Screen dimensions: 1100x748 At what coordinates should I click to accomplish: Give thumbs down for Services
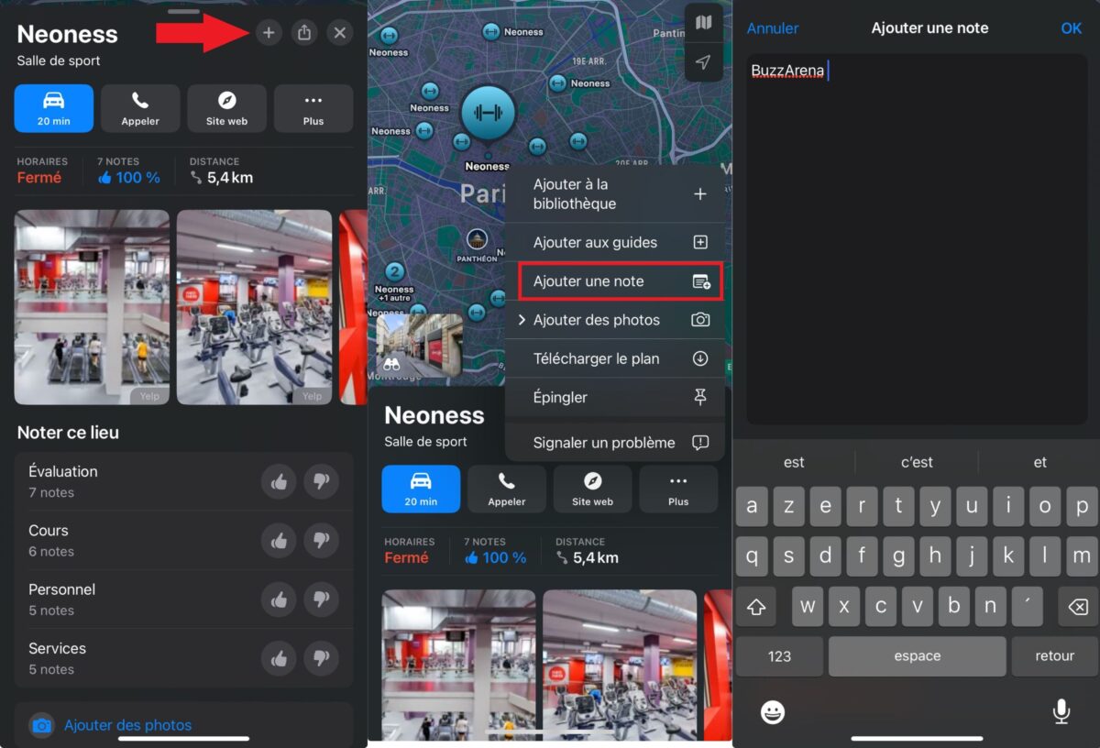[x=322, y=658]
